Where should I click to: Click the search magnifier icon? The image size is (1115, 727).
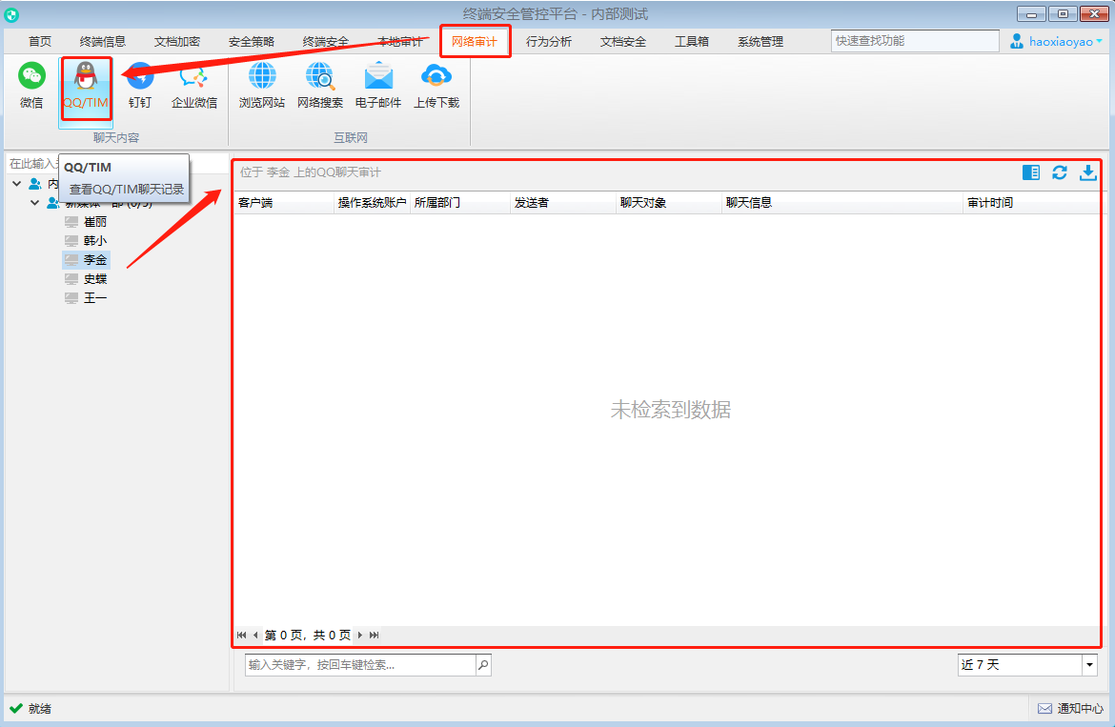click(483, 665)
